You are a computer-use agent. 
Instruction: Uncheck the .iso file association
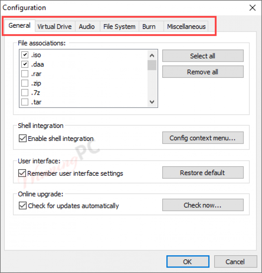pos(25,55)
